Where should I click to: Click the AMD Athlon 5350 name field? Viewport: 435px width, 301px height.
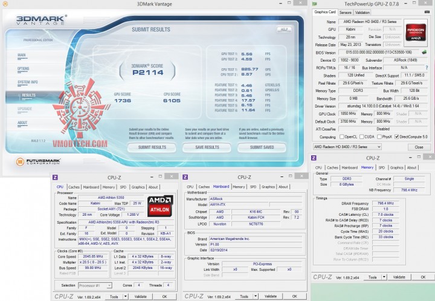click(111, 198)
